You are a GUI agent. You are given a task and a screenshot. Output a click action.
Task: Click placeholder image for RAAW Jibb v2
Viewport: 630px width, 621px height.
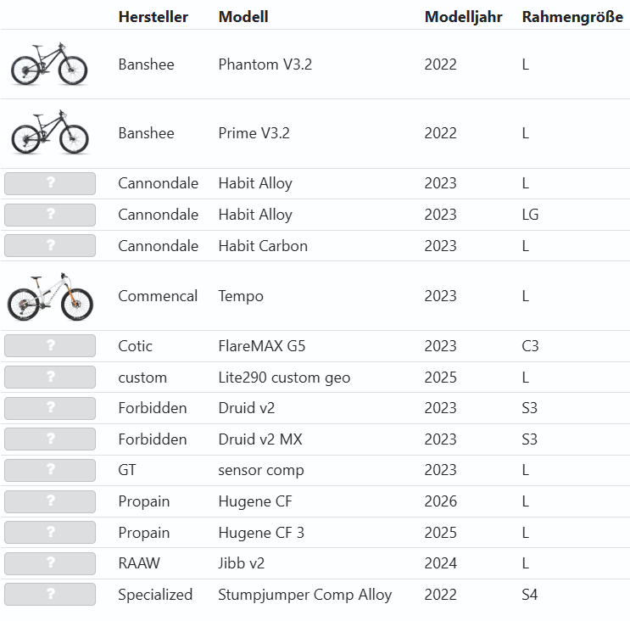50,563
